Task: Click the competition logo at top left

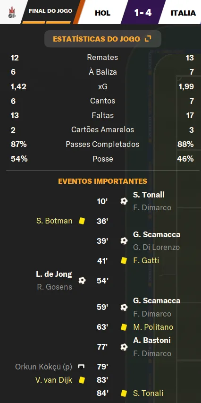Action: [12, 12]
